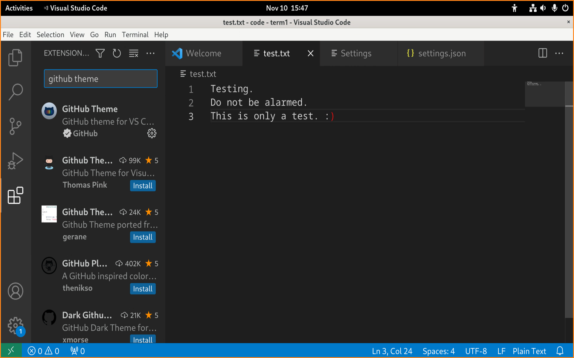Open Manage gear with update badge
574x358 pixels.
coord(15,325)
